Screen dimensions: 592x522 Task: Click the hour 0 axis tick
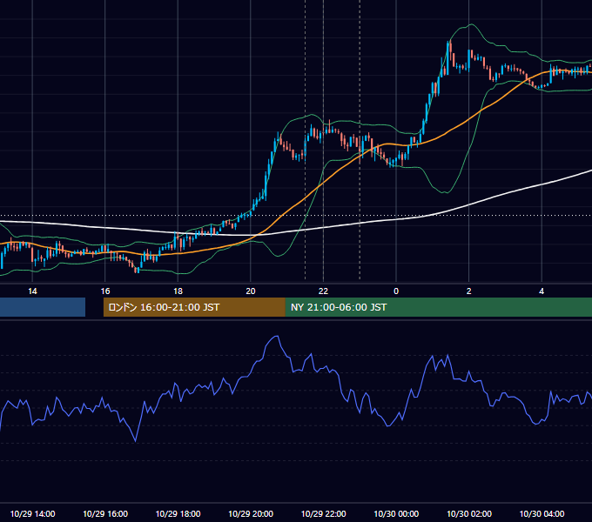[x=396, y=291]
